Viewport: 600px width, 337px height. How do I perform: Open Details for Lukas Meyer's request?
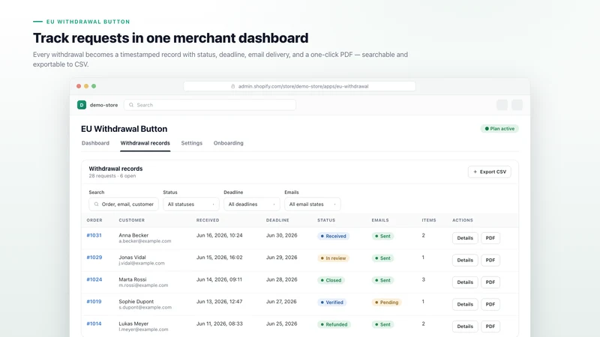click(x=465, y=327)
